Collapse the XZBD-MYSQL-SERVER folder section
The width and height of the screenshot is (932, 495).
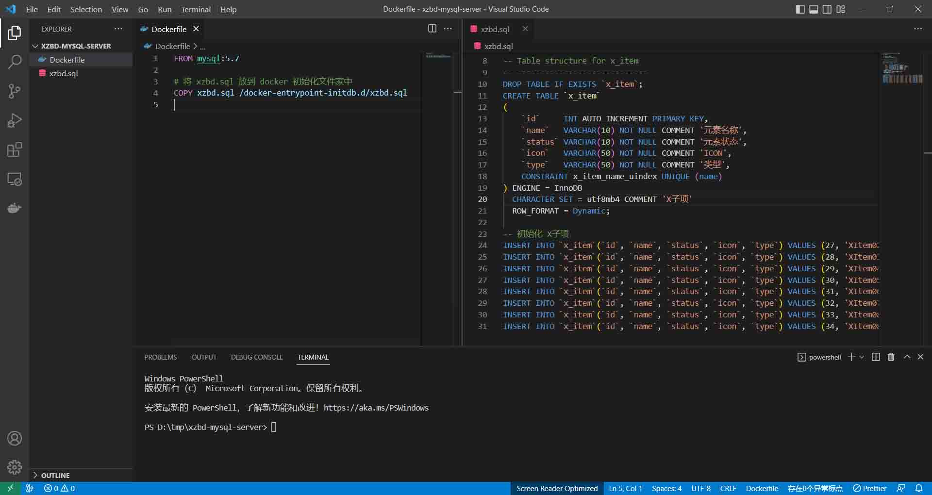[76, 46]
